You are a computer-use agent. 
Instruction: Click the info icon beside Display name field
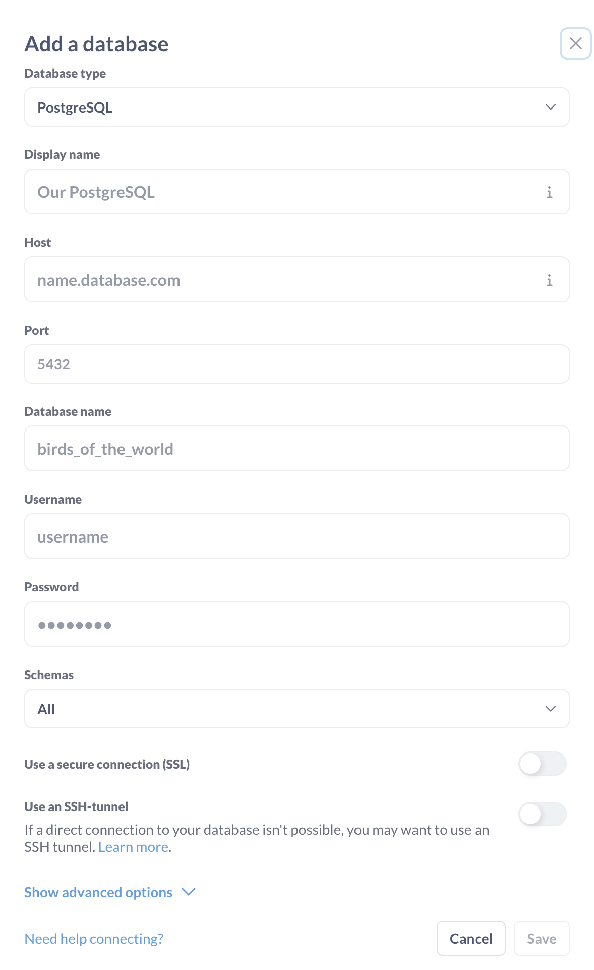coord(550,192)
